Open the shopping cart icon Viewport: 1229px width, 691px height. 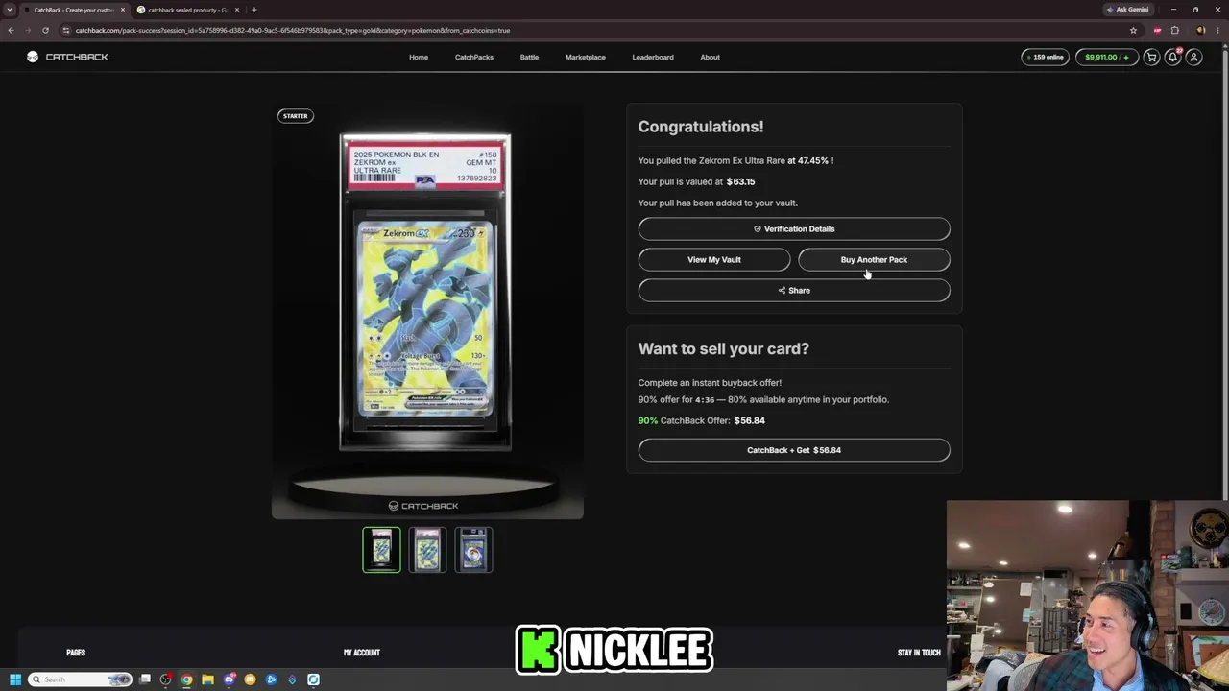click(1151, 57)
